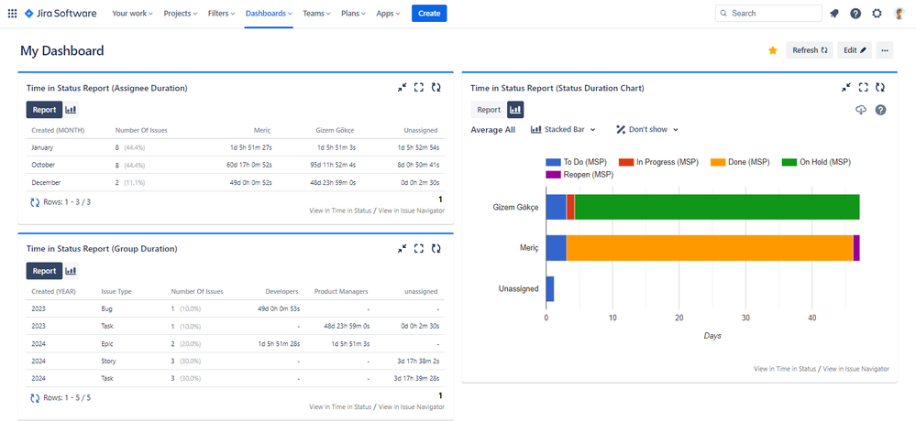Switch Group Duration gadget to chart view

[x=71, y=271]
